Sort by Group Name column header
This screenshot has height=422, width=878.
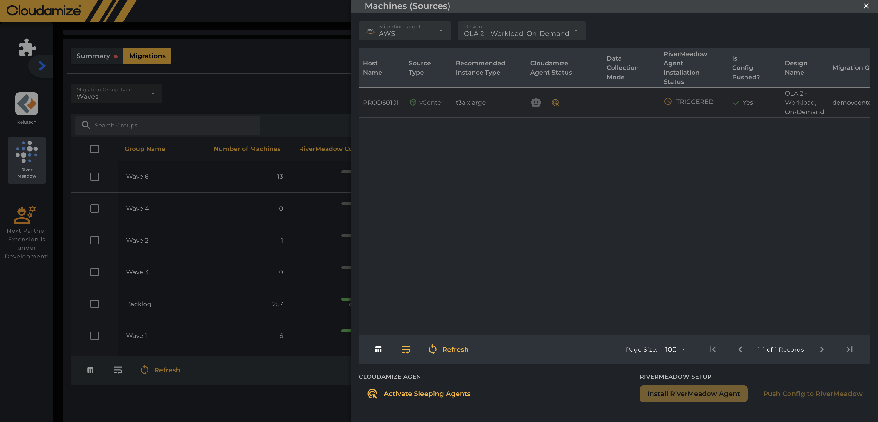(x=145, y=149)
